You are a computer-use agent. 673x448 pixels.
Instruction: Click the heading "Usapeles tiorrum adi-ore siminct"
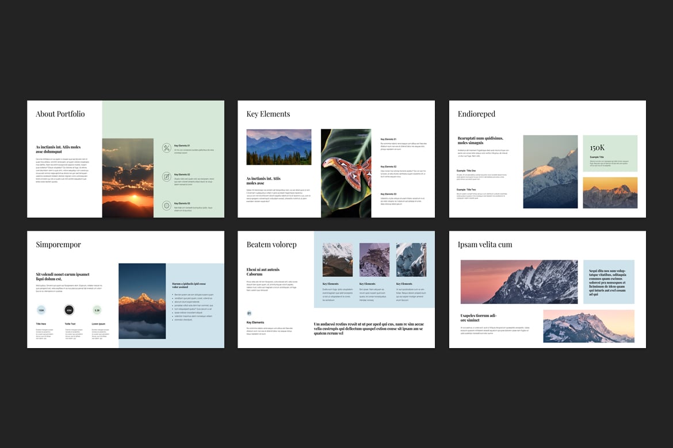tap(479, 318)
